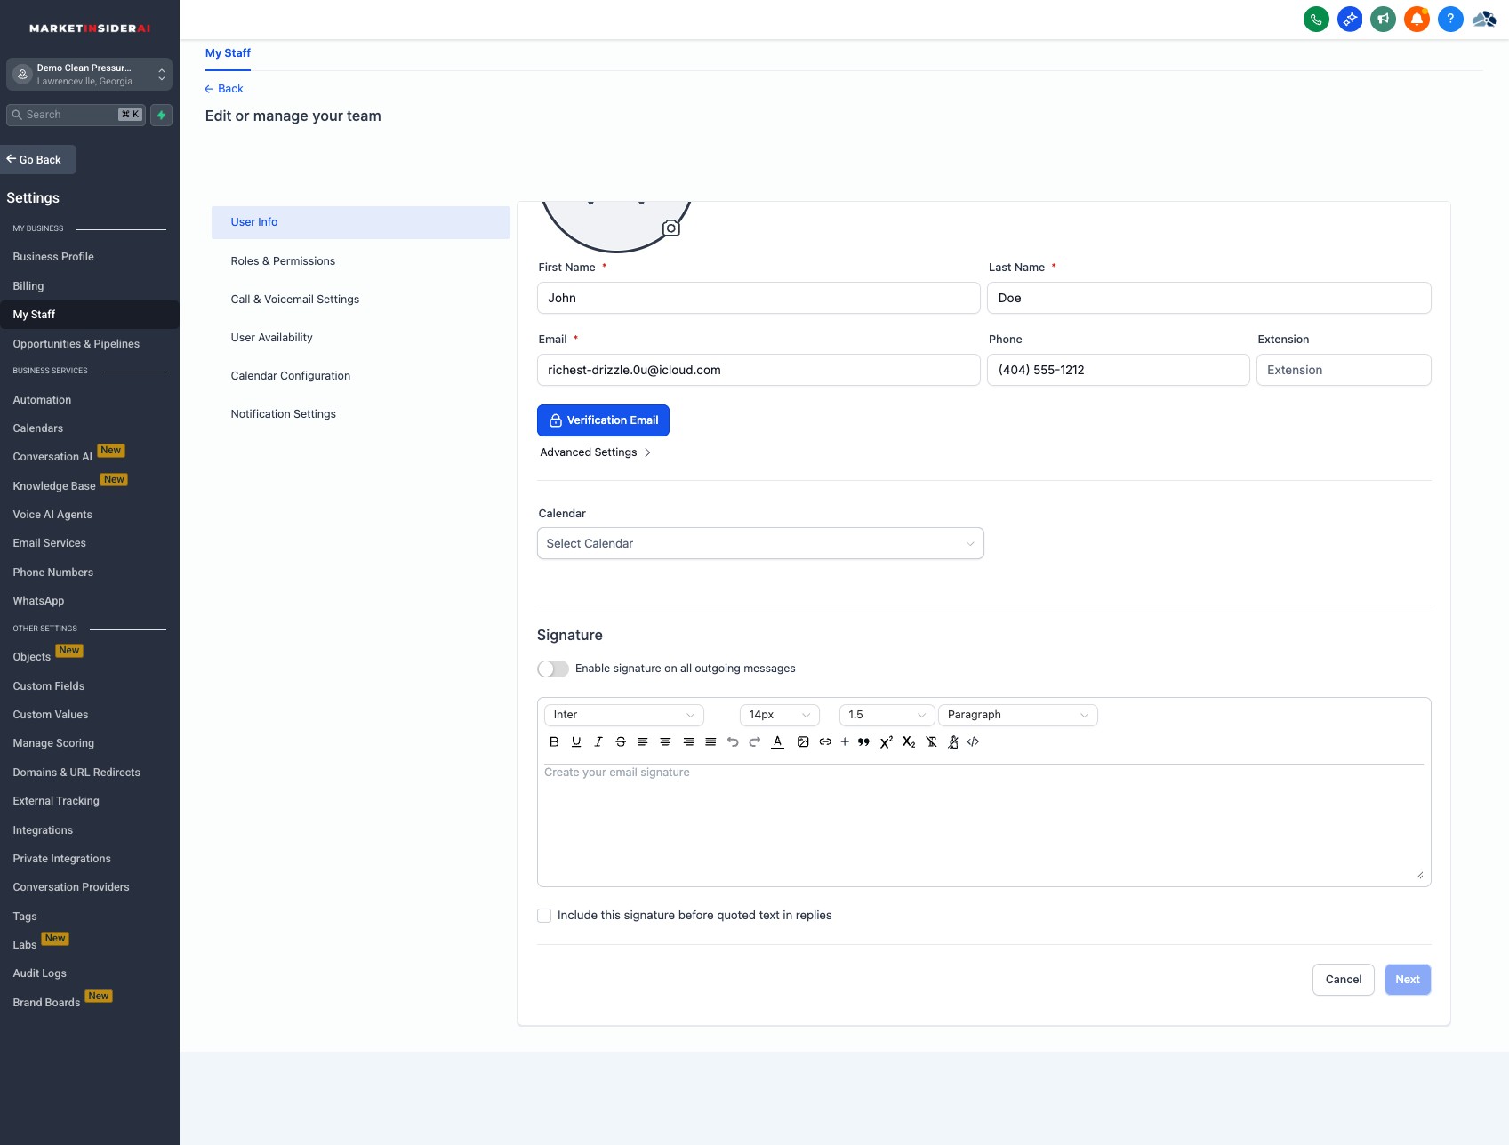Screen dimensions: 1509x1145
Task: Click the undo icon in the signature toolbar
Action: 732,741
